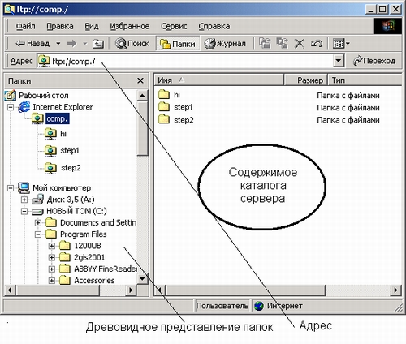Open the Сервис menu
The image size is (406, 344).
click(174, 26)
